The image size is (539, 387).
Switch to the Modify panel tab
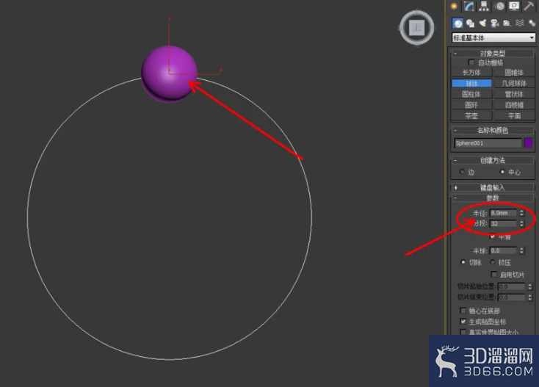tap(469, 6)
